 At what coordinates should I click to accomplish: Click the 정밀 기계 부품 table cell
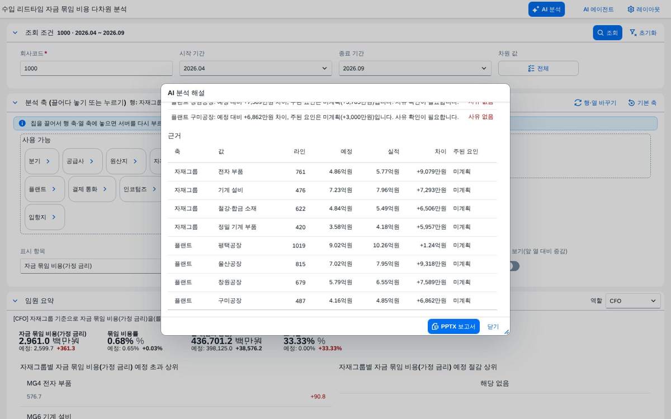(x=237, y=227)
